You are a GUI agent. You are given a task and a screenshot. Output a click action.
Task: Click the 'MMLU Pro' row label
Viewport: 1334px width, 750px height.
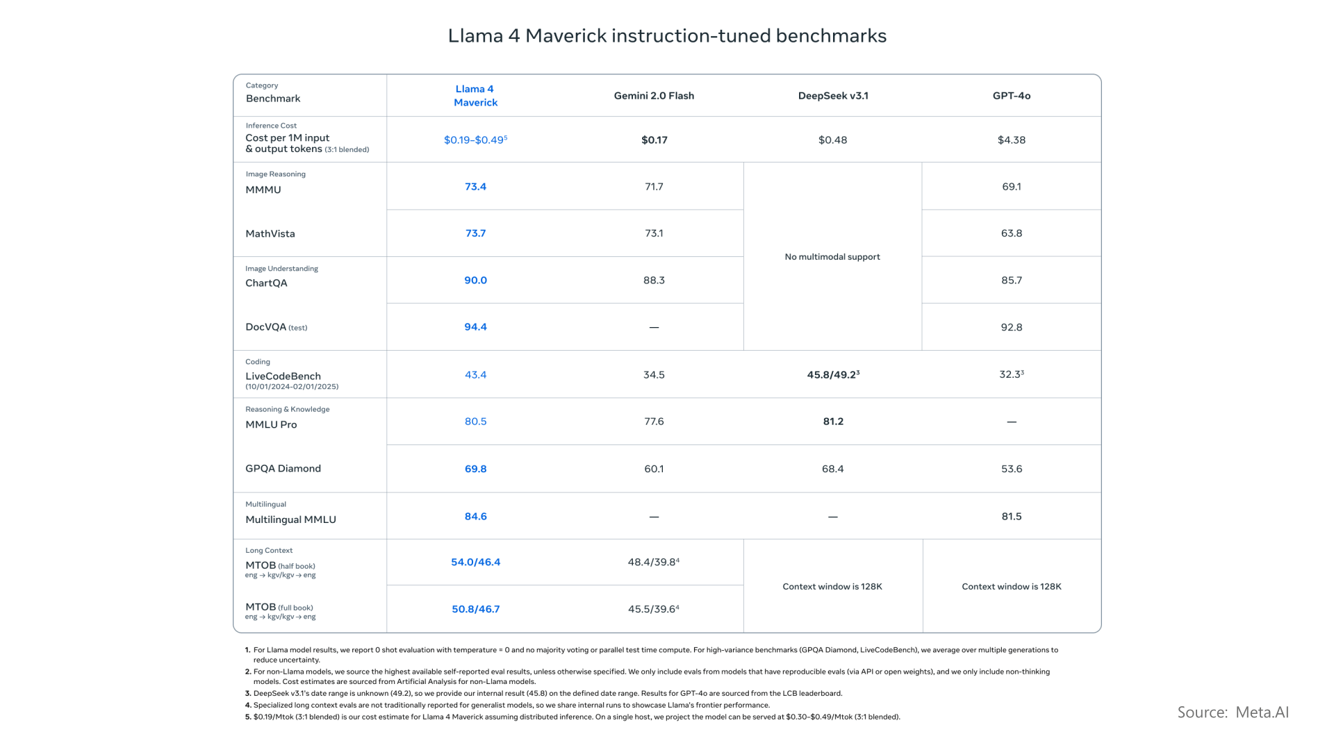[271, 424]
